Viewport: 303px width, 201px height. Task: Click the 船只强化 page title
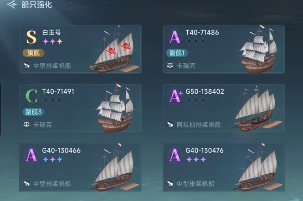coord(37,5)
